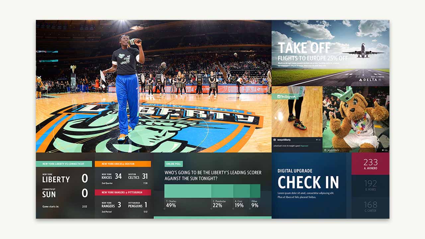Click "Flights to Europe 25% off" text
425x239 pixels.
pos(313,58)
